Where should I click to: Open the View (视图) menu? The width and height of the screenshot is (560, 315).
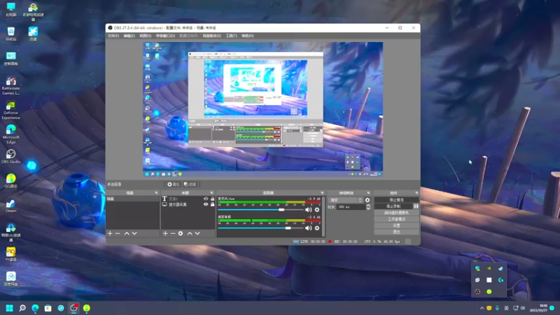coord(146,36)
